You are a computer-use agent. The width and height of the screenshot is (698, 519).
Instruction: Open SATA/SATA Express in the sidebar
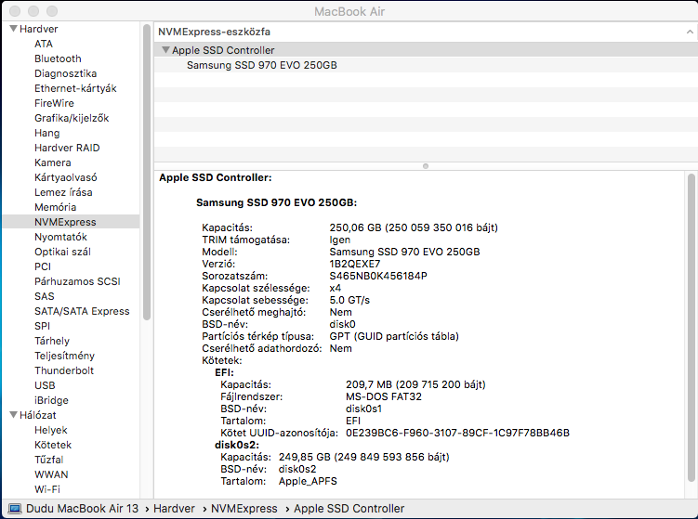click(x=82, y=311)
